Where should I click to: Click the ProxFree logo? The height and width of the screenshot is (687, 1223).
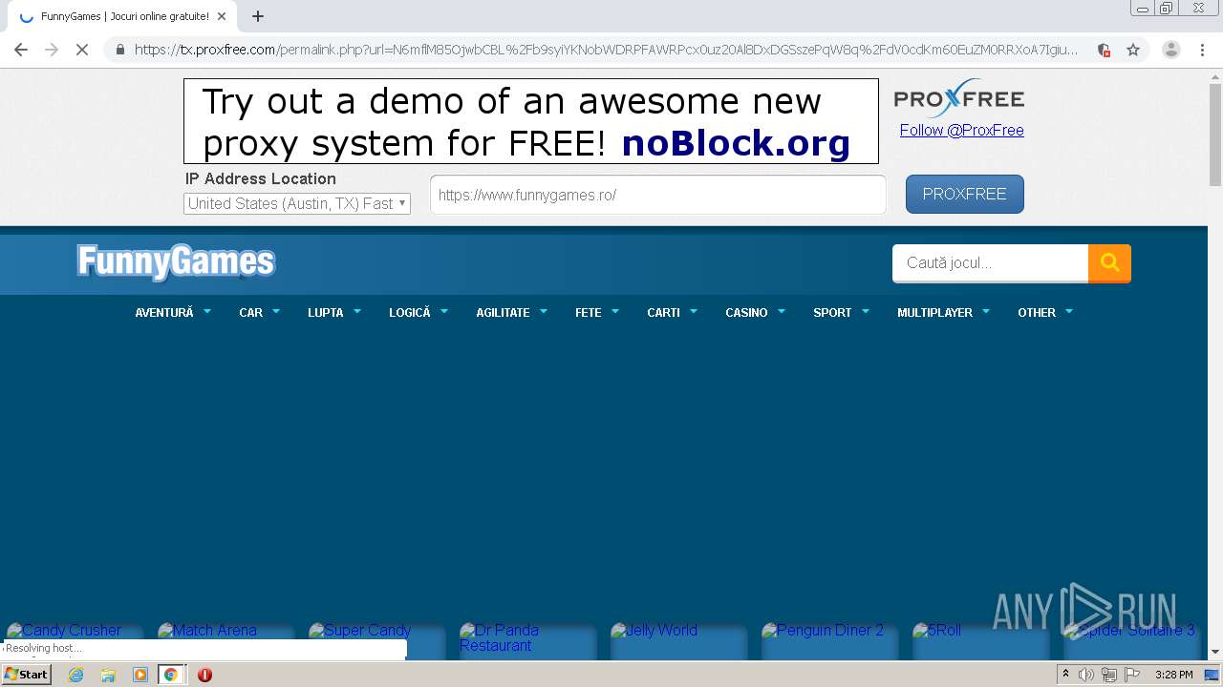[x=958, y=98]
